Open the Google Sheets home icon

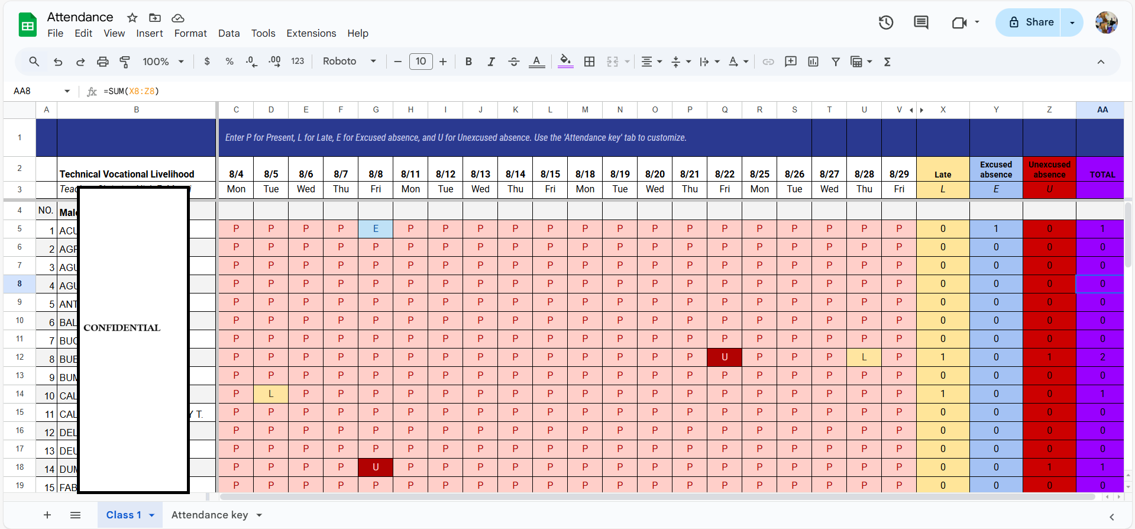coord(27,25)
